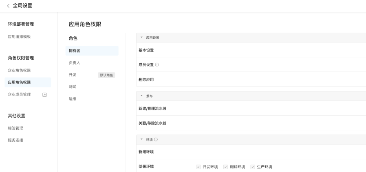366x172 pixels.
Task: Collapse the 应用设置 section
Action: (141, 38)
